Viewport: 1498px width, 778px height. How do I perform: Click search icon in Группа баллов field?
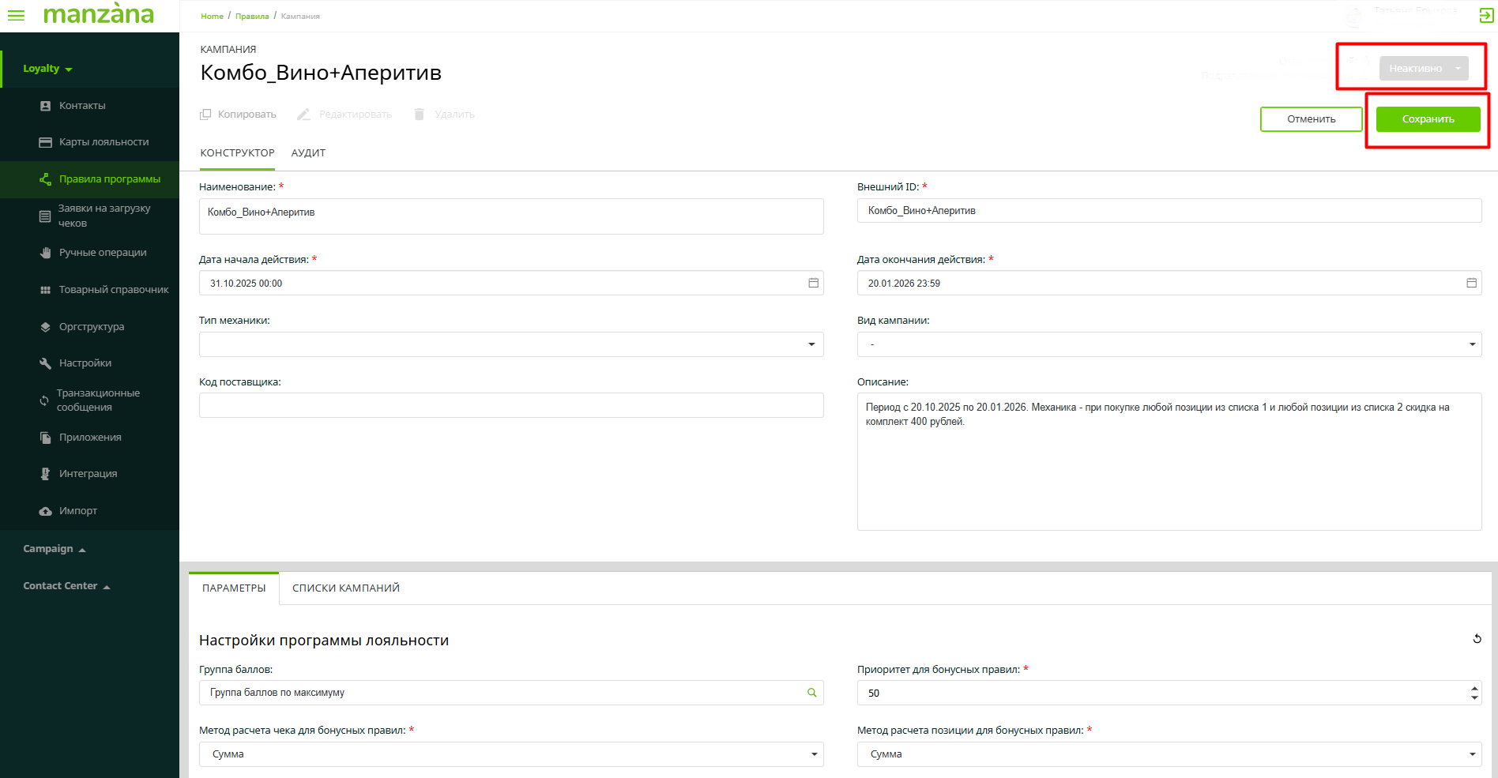tap(811, 693)
